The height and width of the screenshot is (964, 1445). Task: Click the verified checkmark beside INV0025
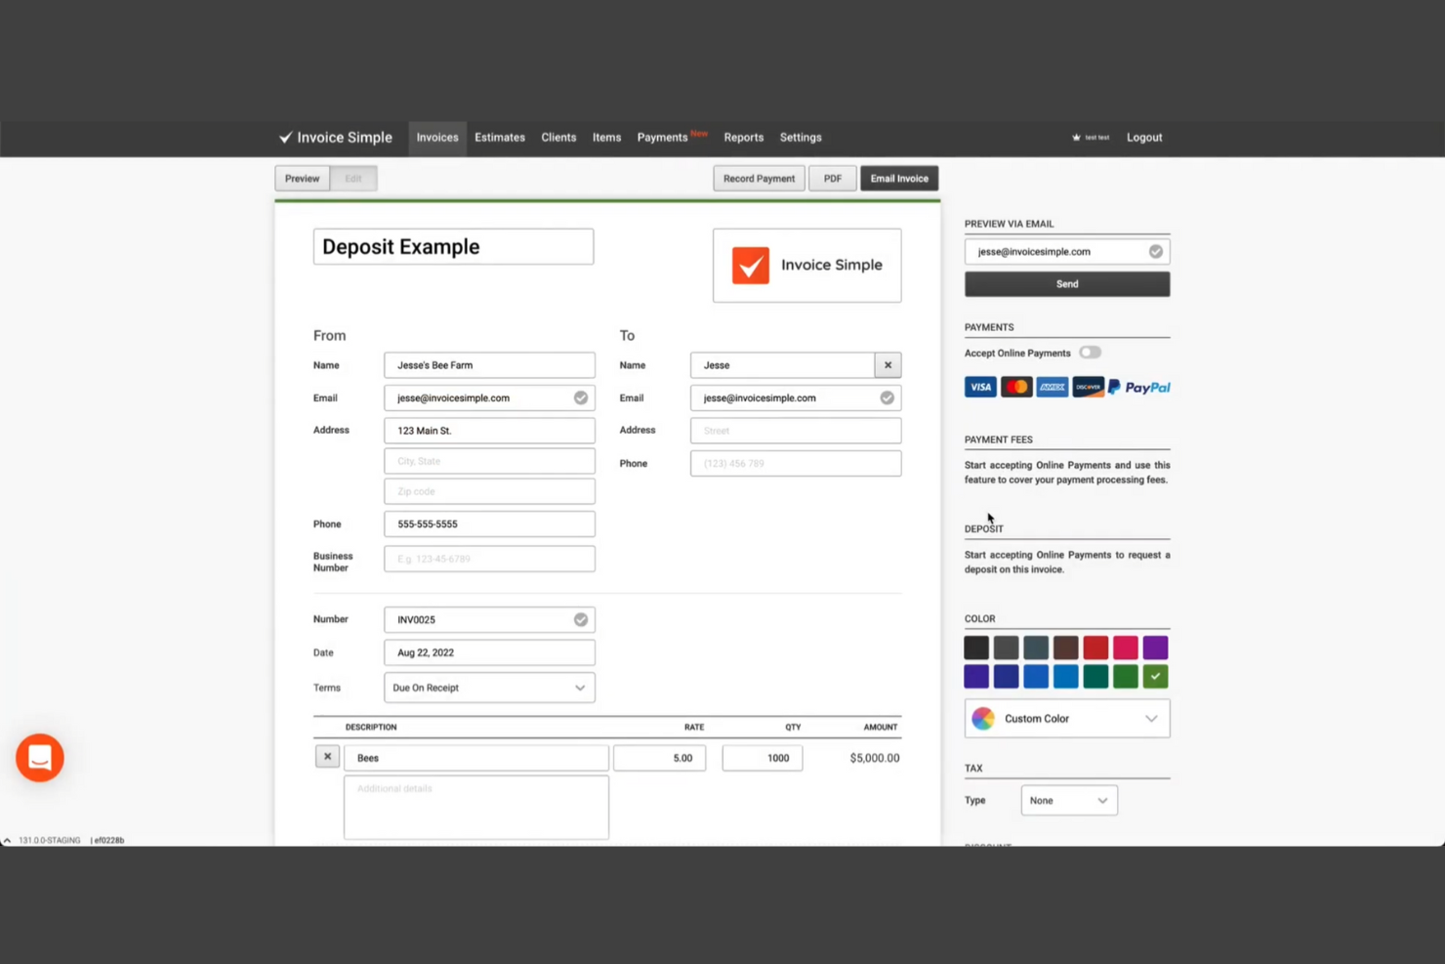[581, 619]
